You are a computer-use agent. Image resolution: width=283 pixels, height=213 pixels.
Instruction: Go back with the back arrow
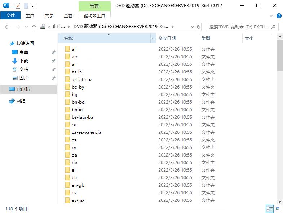7,27
